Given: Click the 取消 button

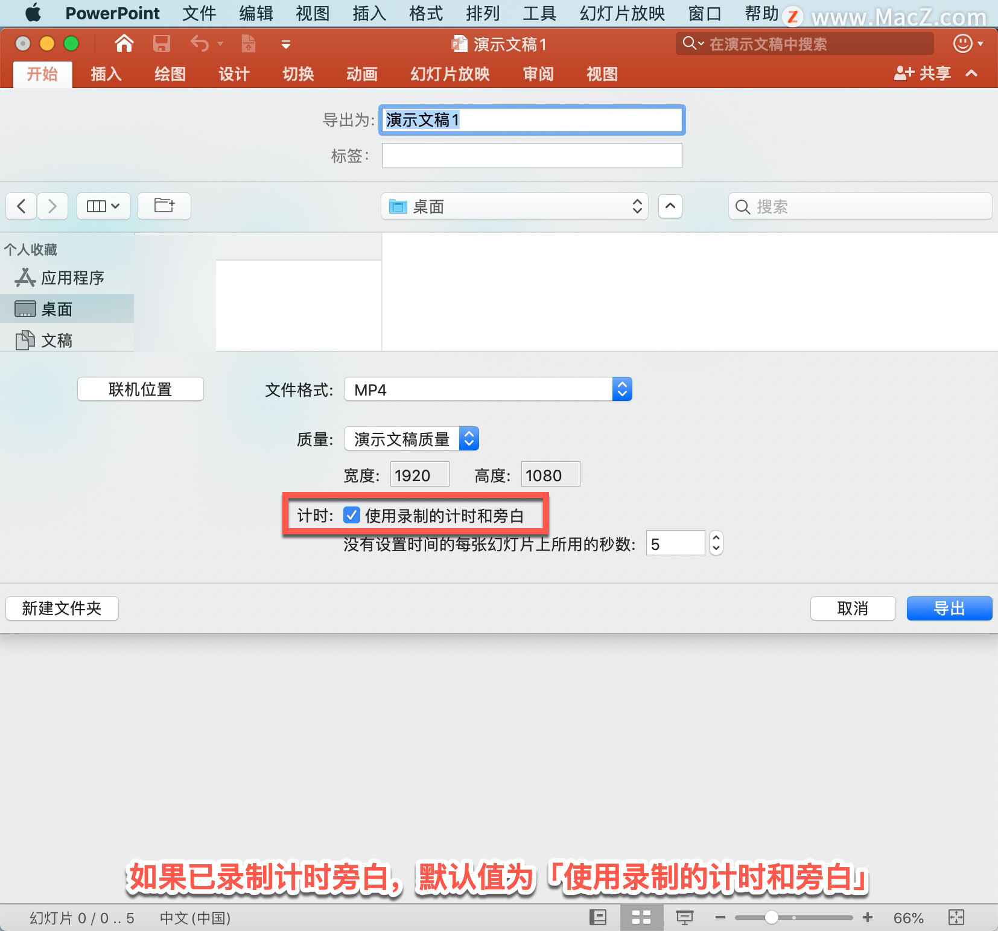Looking at the screenshot, I should tap(853, 608).
